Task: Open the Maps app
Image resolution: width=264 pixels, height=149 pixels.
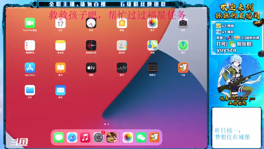Action: 152,45
